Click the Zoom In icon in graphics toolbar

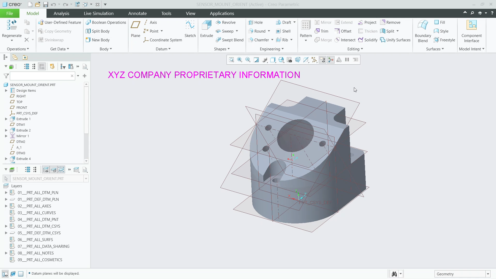coord(240,60)
